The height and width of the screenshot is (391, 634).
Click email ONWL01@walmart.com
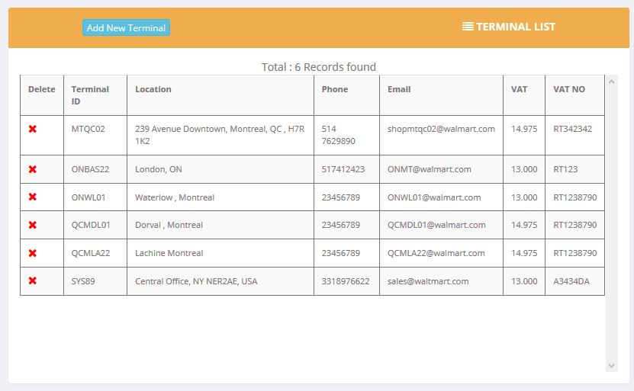434,197
